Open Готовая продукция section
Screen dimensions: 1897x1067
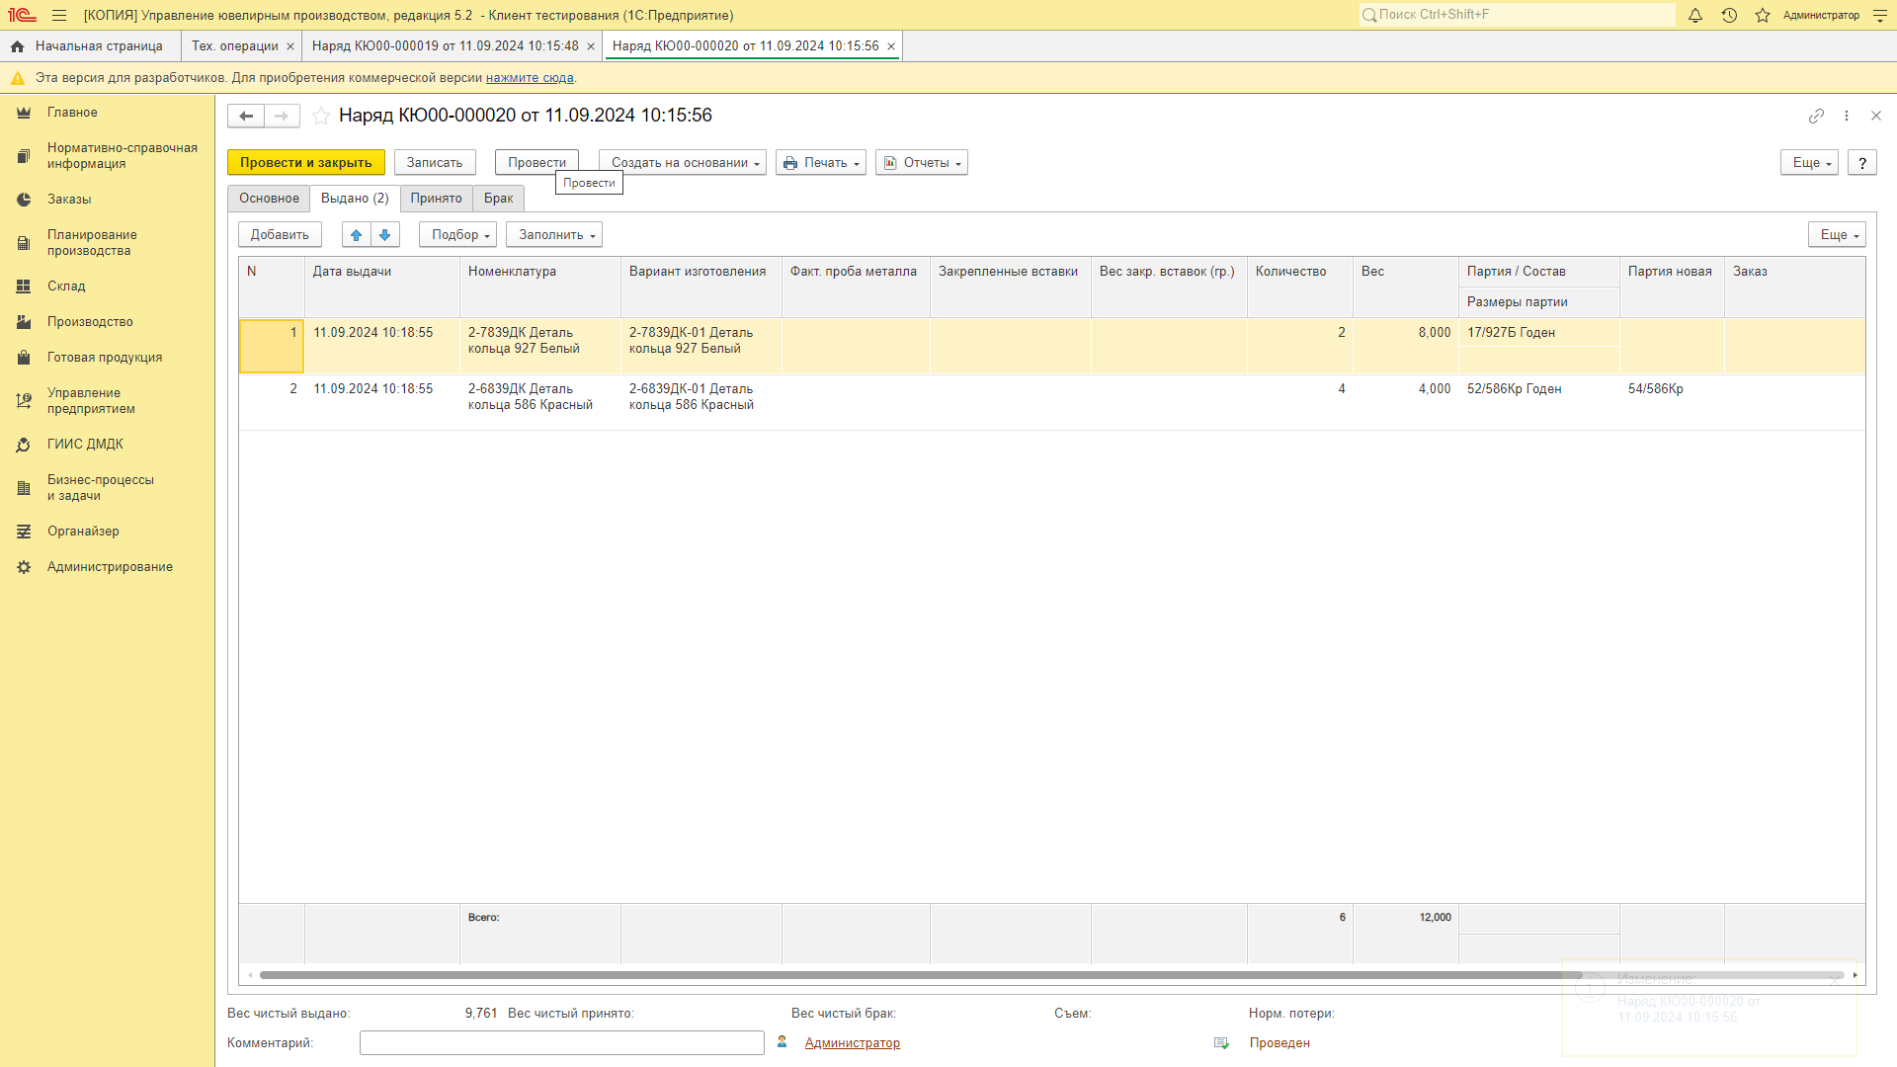107,358
